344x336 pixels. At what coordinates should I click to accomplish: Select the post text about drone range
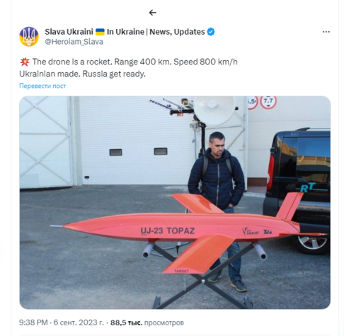pos(128,68)
